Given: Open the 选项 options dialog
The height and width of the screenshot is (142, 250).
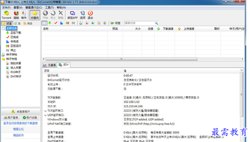Looking at the screenshot, I should pyautogui.click(x=82, y=15).
